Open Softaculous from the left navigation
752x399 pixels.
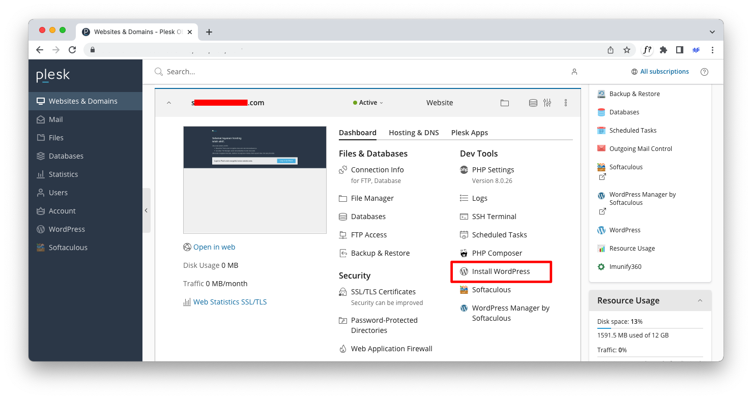(68, 248)
